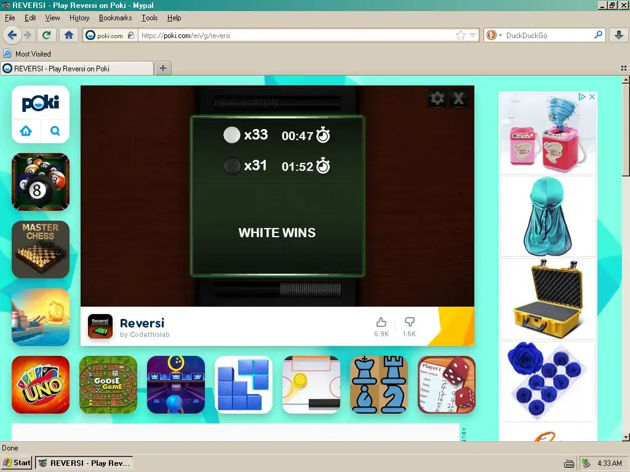This screenshot has height=472, width=630.
Task: Open the yellow hard case ad image
Action: (548, 299)
